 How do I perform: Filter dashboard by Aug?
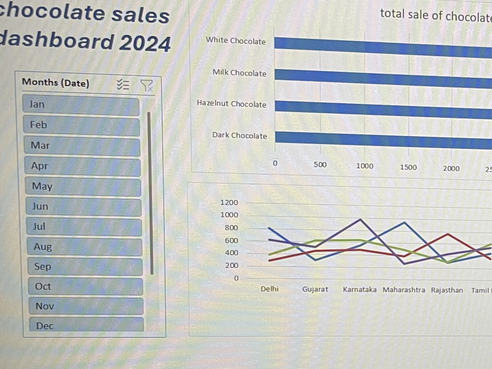pos(85,247)
